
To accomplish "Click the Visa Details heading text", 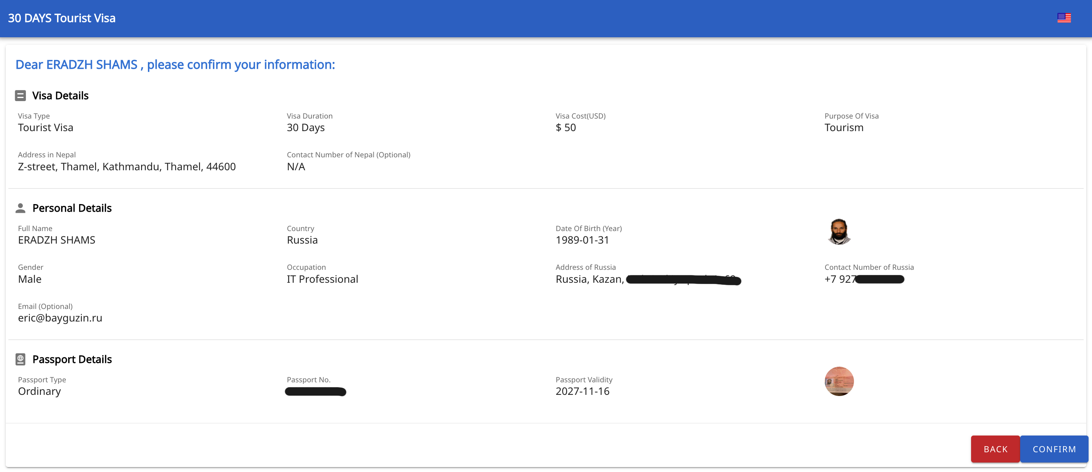I will pos(60,96).
